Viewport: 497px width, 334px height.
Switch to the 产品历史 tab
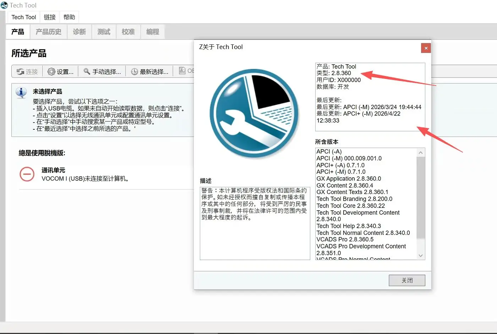(x=49, y=32)
